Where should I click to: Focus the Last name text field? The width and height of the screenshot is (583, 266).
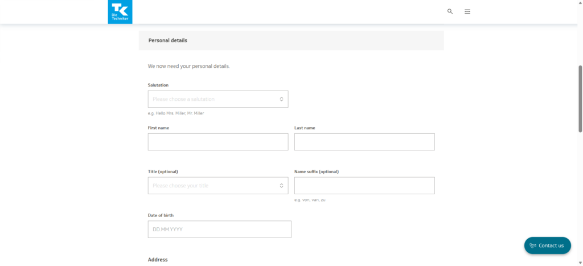coord(364,142)
